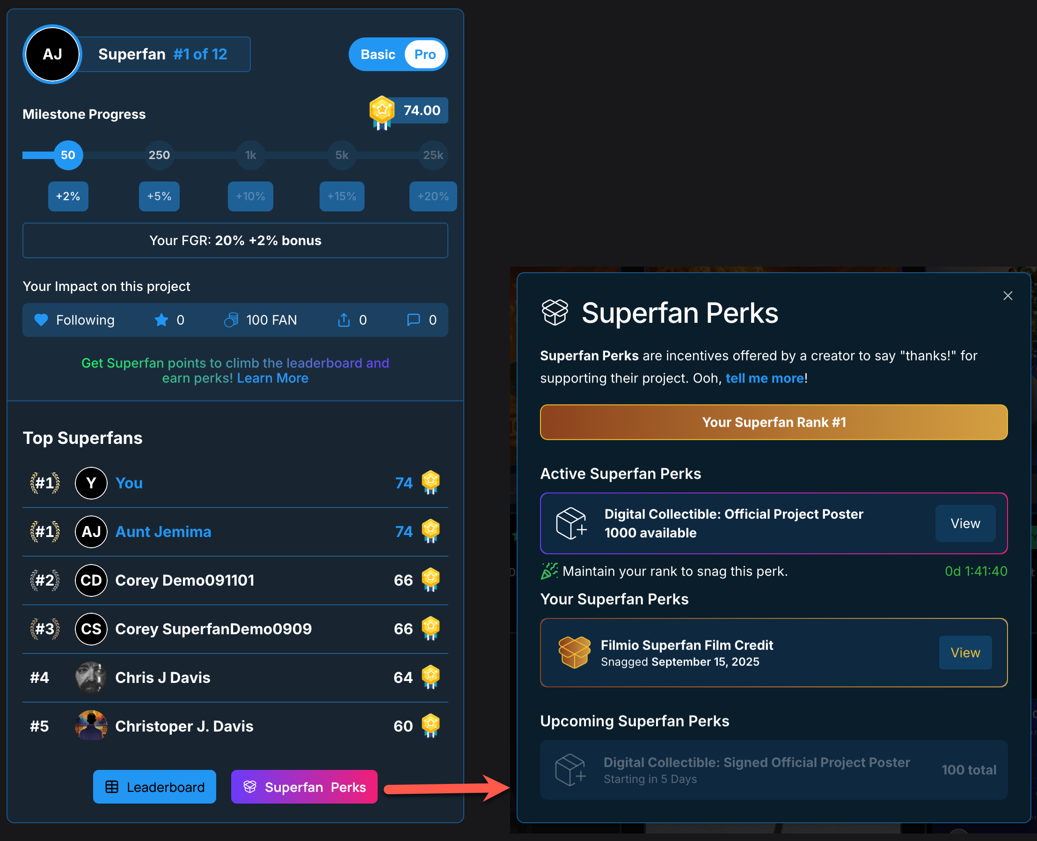The height and width of the screenshot is (841, 1037).
Task: Click the tell me more link
Action: click(x=764, y=378)
